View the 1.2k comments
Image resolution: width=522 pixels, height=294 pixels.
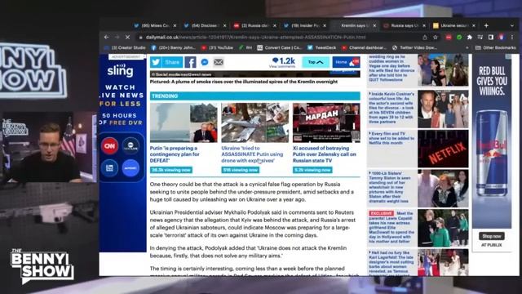pyautogui.click(x=283, y=62)
